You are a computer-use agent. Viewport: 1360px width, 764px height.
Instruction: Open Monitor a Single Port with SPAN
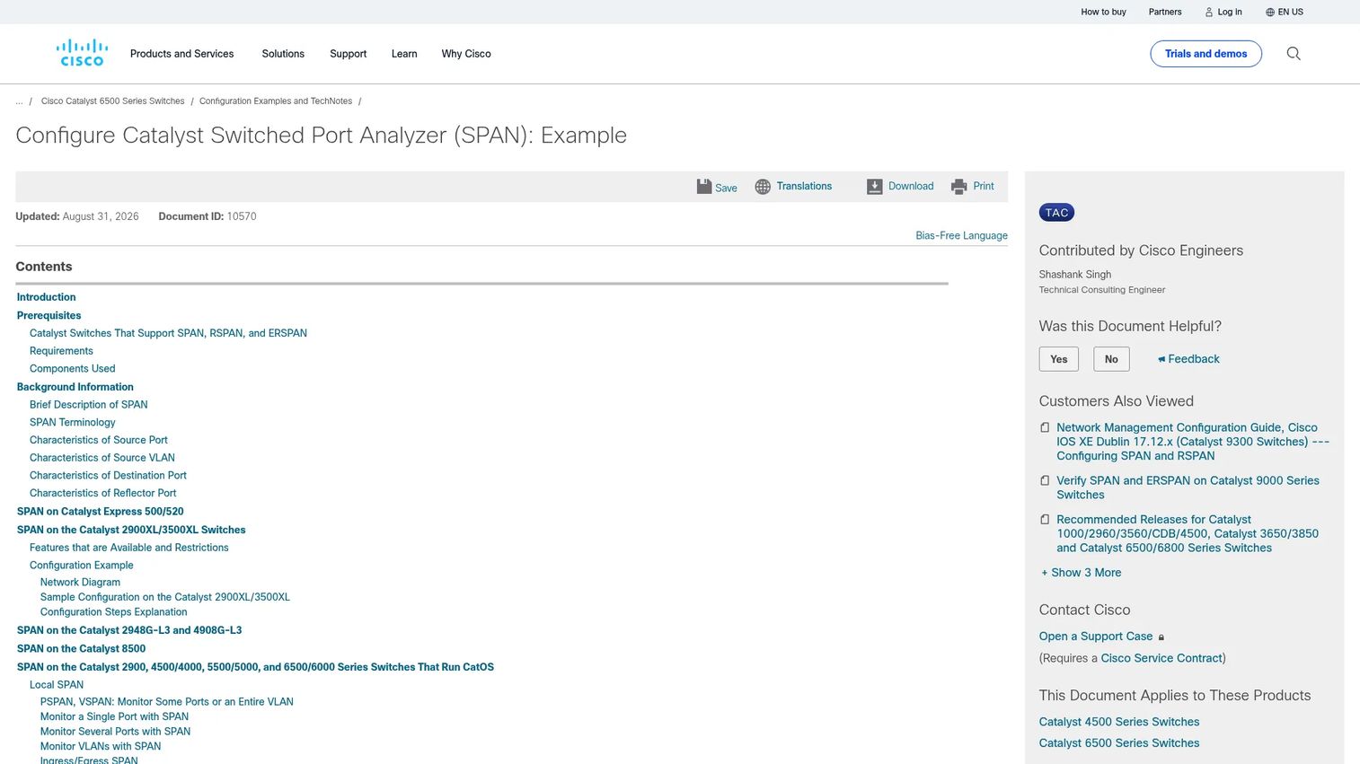tap(114, 717)
